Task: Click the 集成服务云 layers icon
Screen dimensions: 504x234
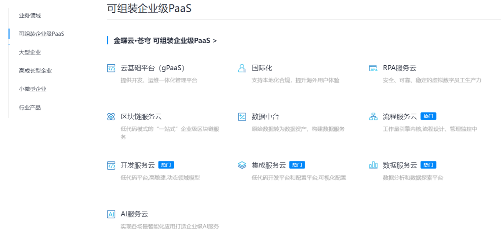Action: 242,165
